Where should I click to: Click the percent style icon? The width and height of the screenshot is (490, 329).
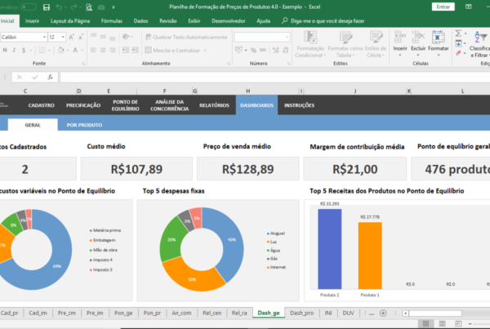pos(253,50)
